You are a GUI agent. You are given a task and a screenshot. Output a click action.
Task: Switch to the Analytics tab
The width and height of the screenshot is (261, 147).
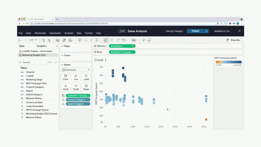click(x=42, y=46)
